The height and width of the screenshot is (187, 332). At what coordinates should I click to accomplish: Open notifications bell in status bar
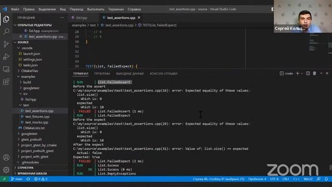[x=326, y=179]
